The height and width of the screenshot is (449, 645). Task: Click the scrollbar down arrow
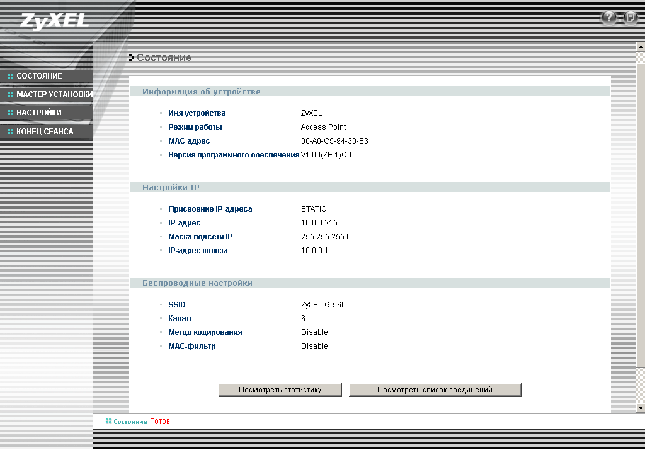click(x=641, y=408)
